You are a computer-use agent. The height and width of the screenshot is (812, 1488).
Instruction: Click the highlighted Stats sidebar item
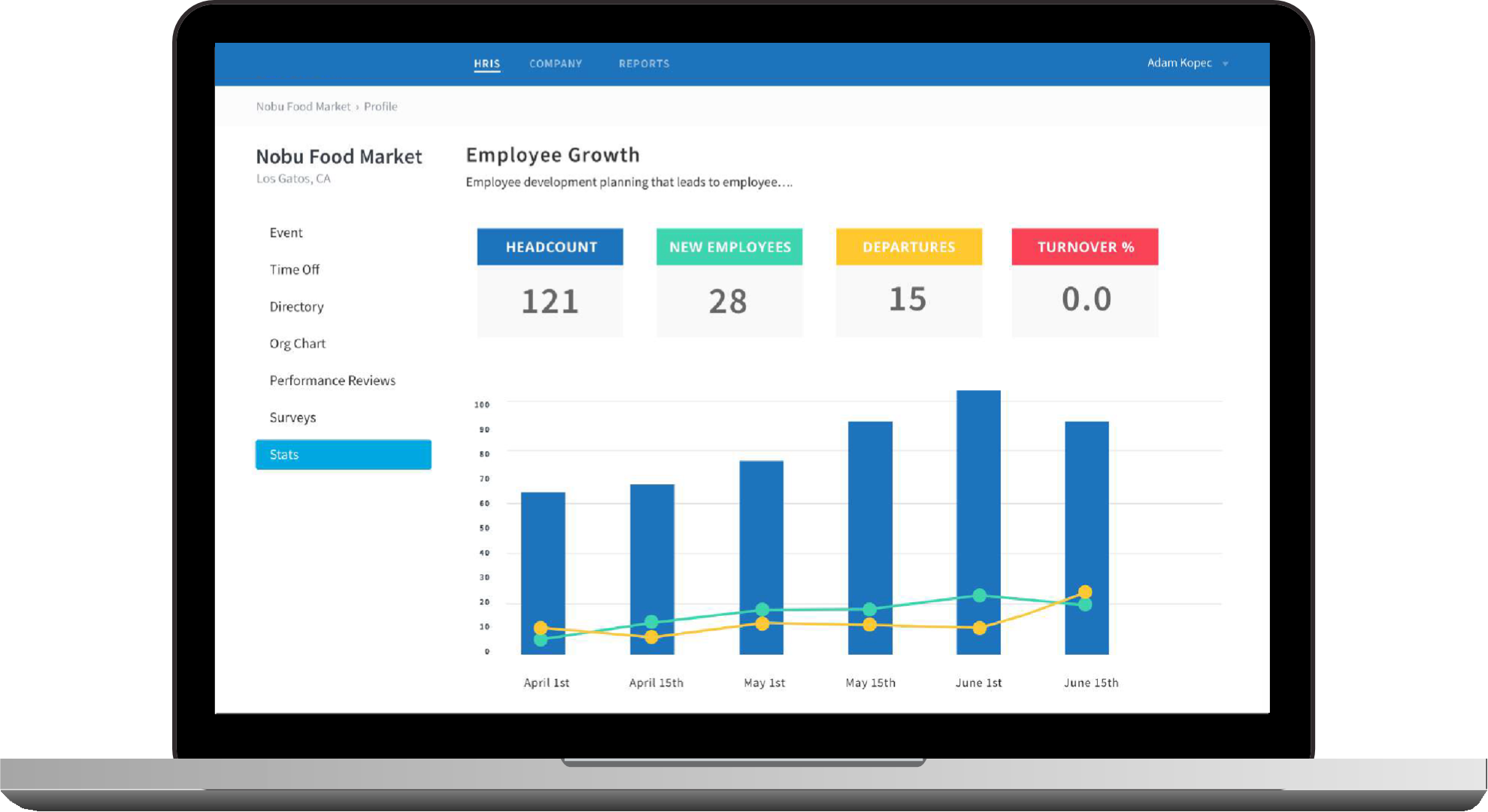pos(344,455)
